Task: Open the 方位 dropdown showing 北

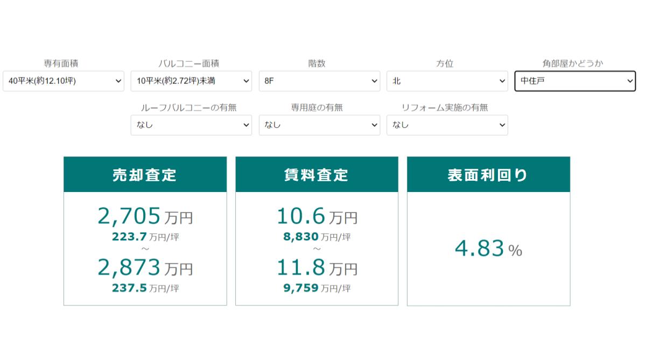Action: [x=447, y=81]
